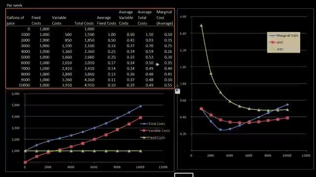Click variable cost cell showing 2,860
Viewport: 316px width, 177px height.
(x=67, y=74)
